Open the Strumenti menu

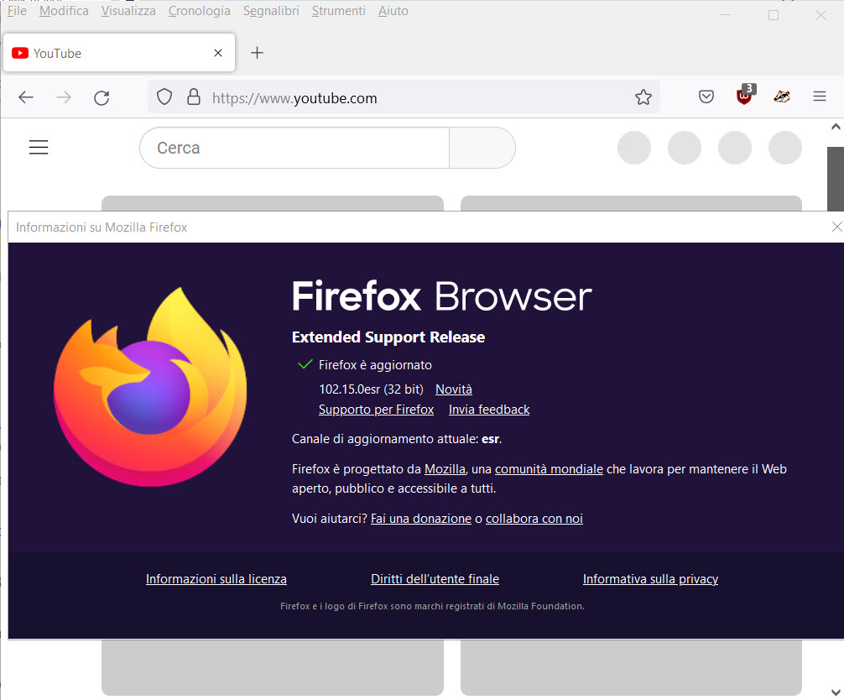339,11
